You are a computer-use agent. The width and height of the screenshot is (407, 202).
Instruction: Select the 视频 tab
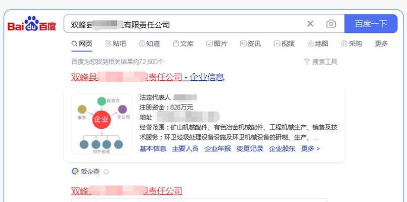pyautogui.click(x=284, y=43)
